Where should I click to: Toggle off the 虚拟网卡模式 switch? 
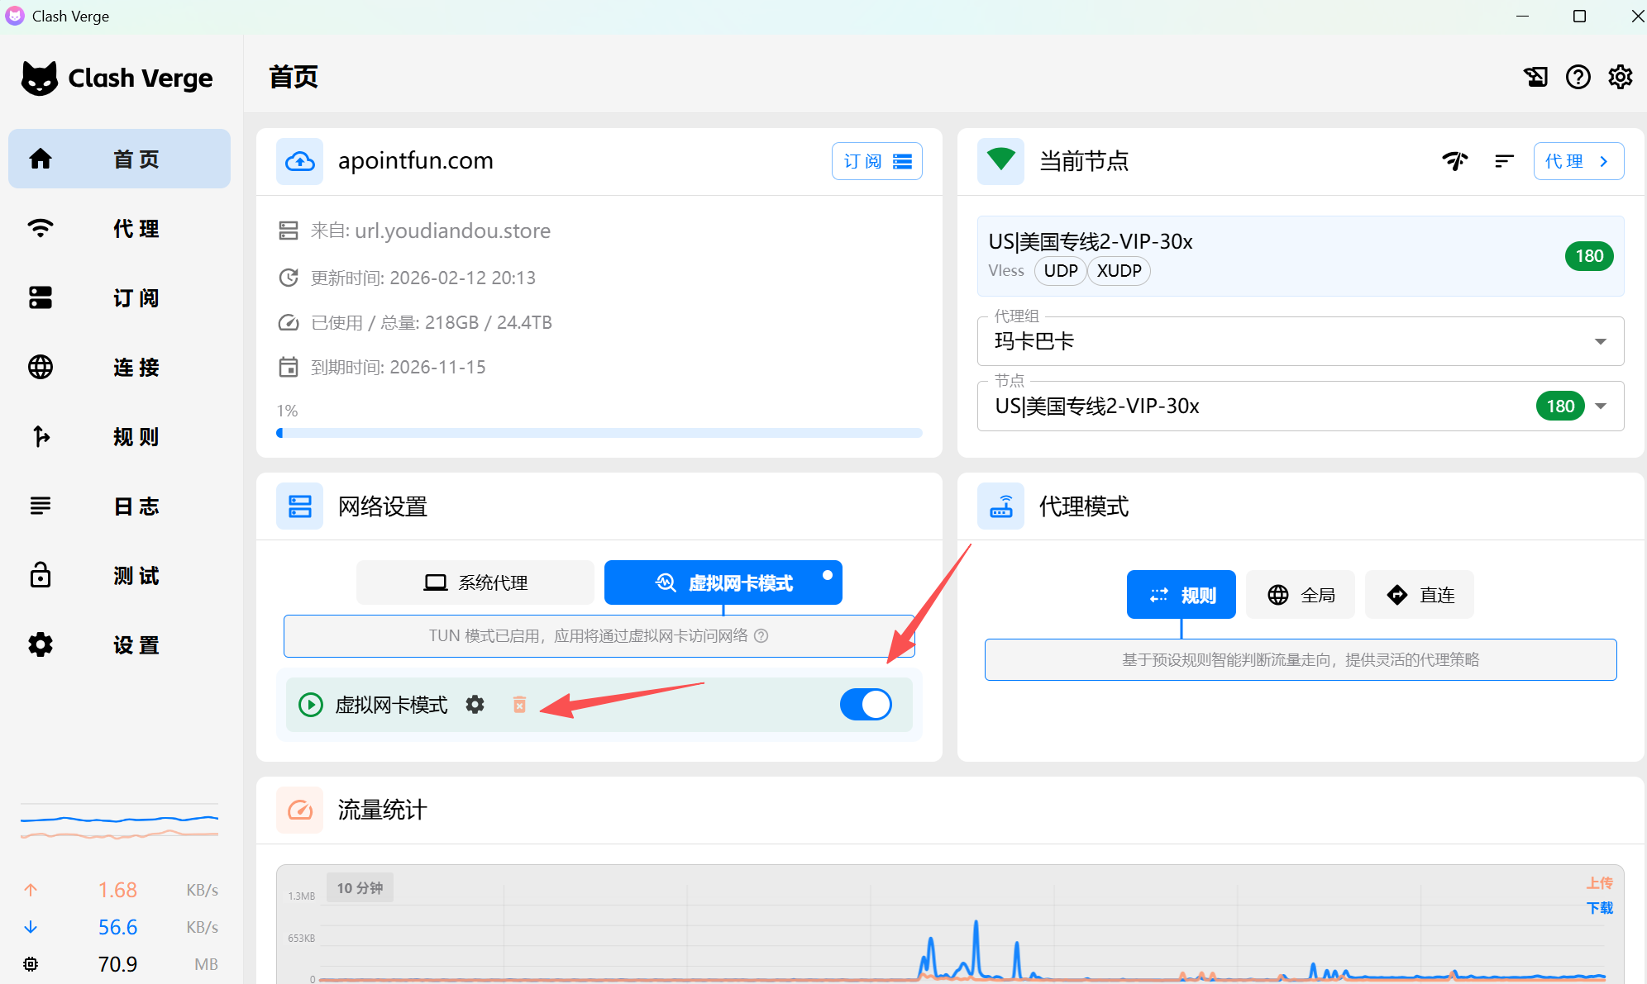866,705
